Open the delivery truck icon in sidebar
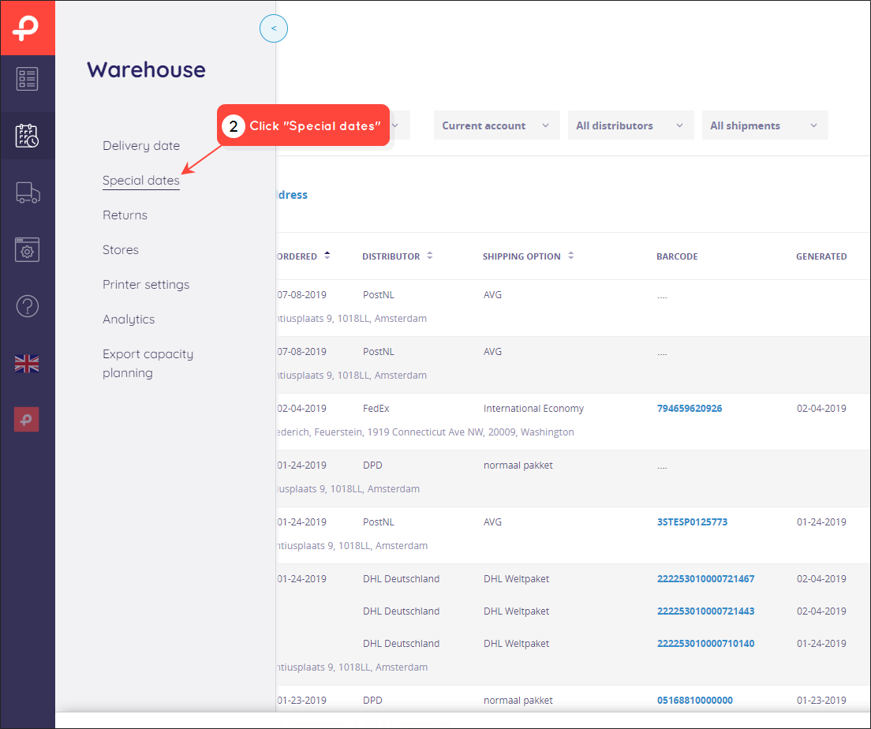 pos(27,193)
